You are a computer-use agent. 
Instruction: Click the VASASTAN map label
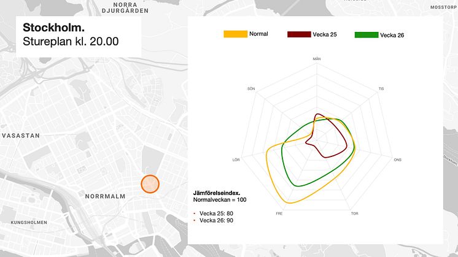[21, 136]
